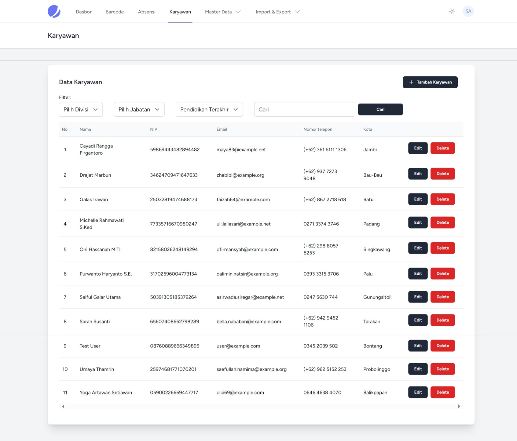The image size is (517, 441).
Task: Edit the employee Drajat Marbun
Action: [x=418, y=174]
